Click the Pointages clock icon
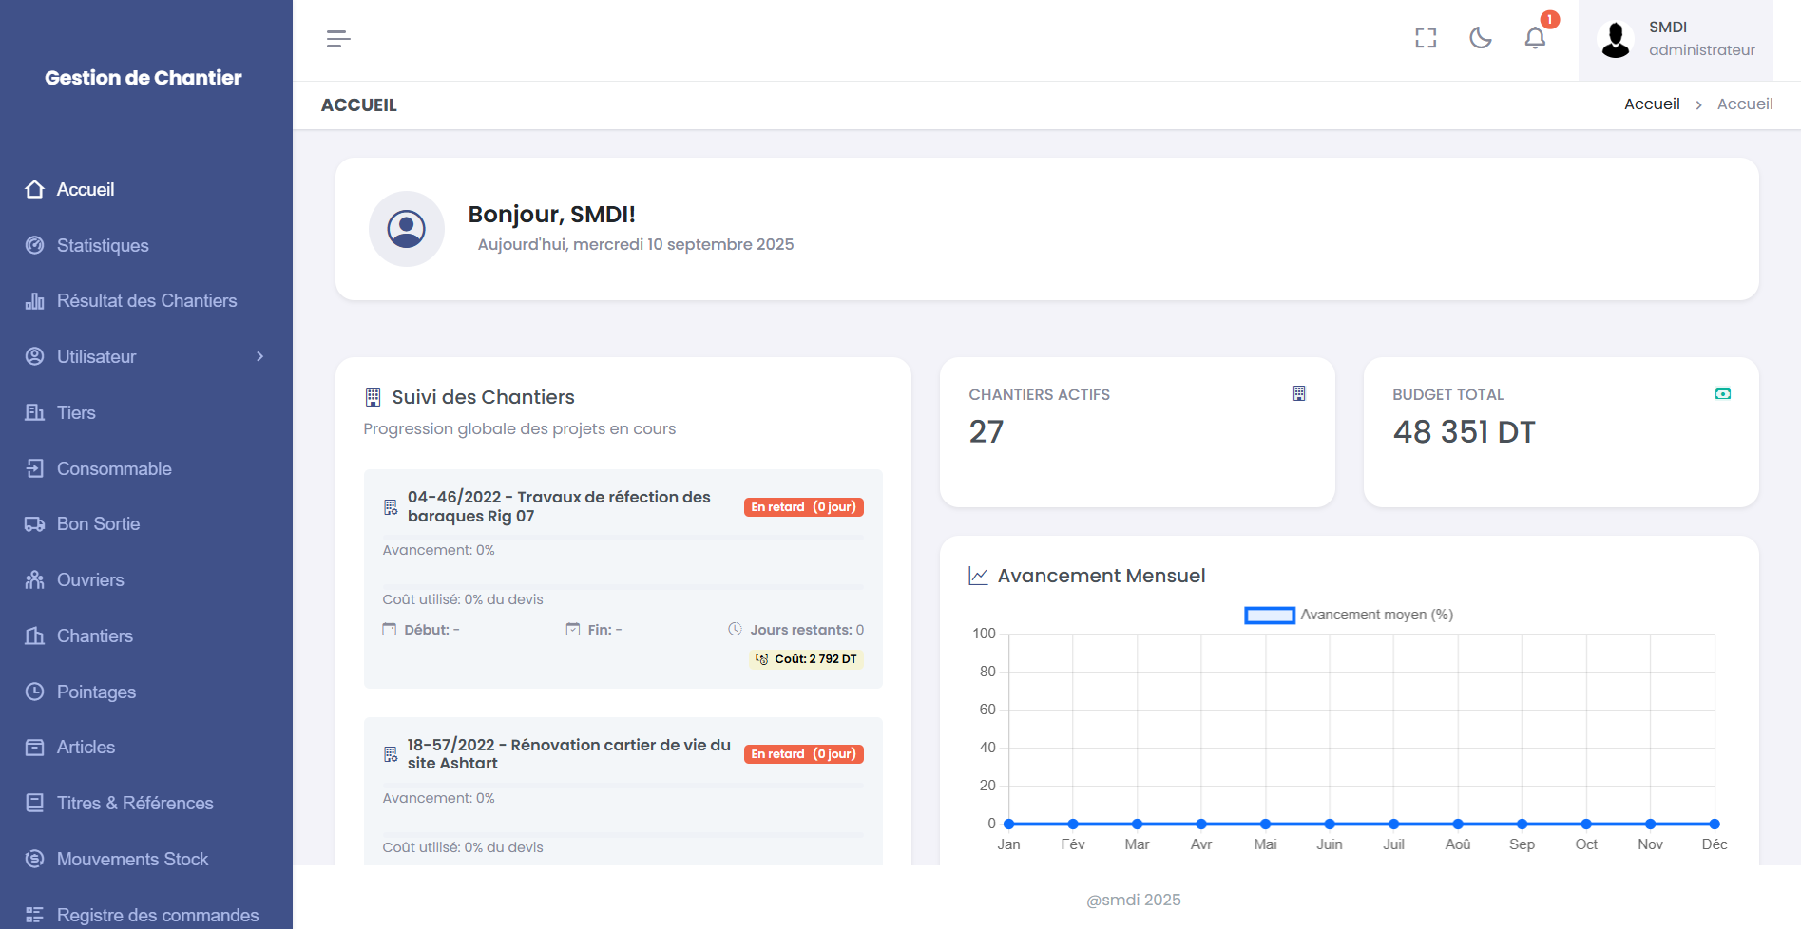 pos(35,692)
